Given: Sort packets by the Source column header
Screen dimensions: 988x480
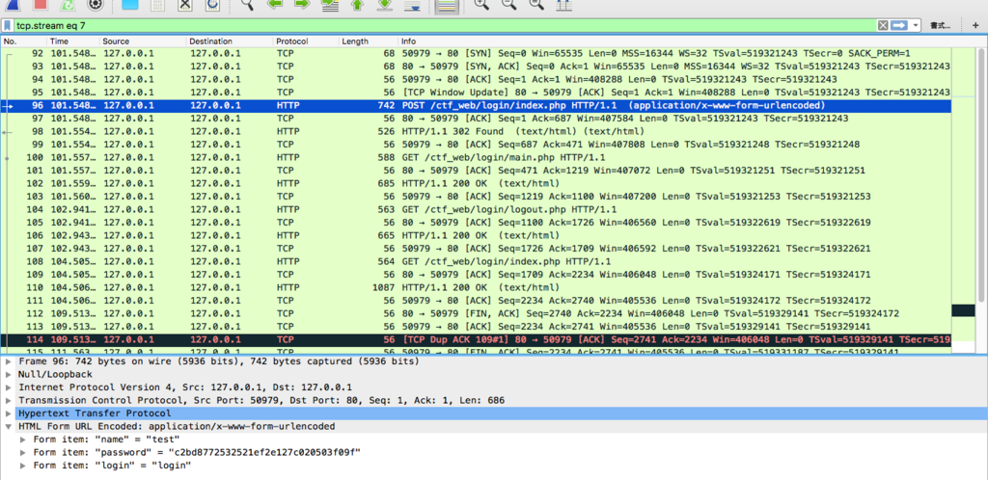Looking at the screenshot, I should (143, 40).
